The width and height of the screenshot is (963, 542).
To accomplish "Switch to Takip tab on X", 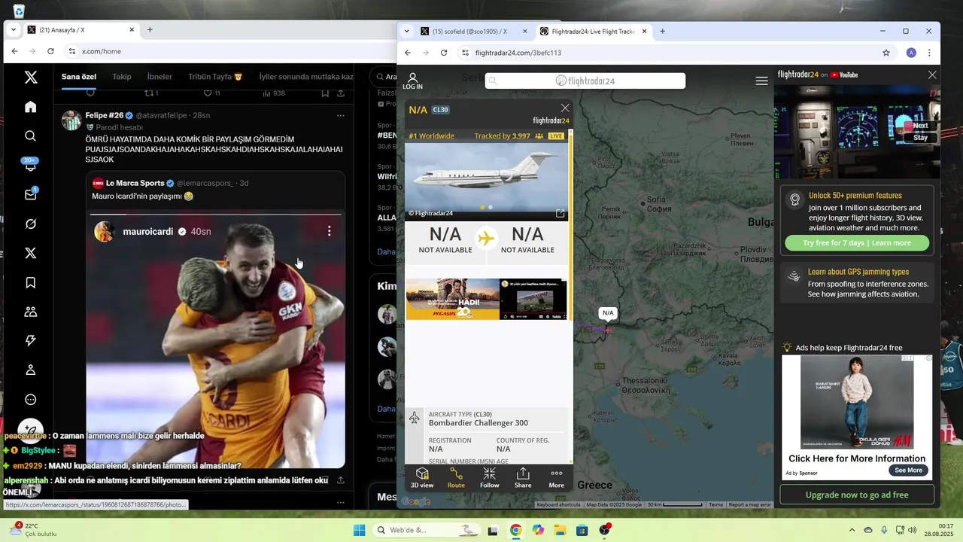I will tap(121, 77).
